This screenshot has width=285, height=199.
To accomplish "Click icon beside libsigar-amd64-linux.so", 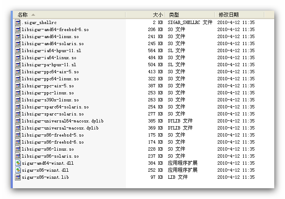I will (x=18, y=36).
